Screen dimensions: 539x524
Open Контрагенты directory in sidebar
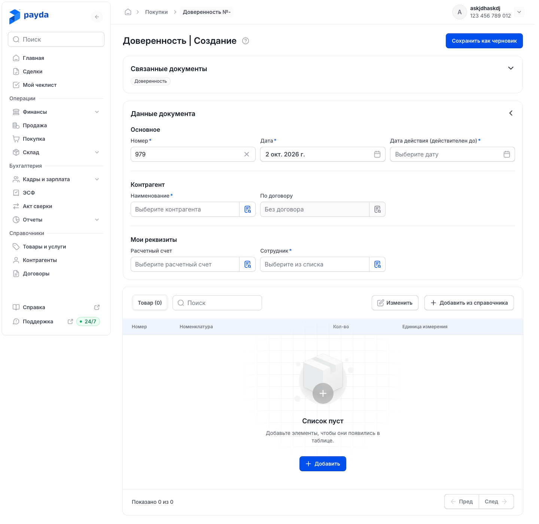[x=56, y=260]
